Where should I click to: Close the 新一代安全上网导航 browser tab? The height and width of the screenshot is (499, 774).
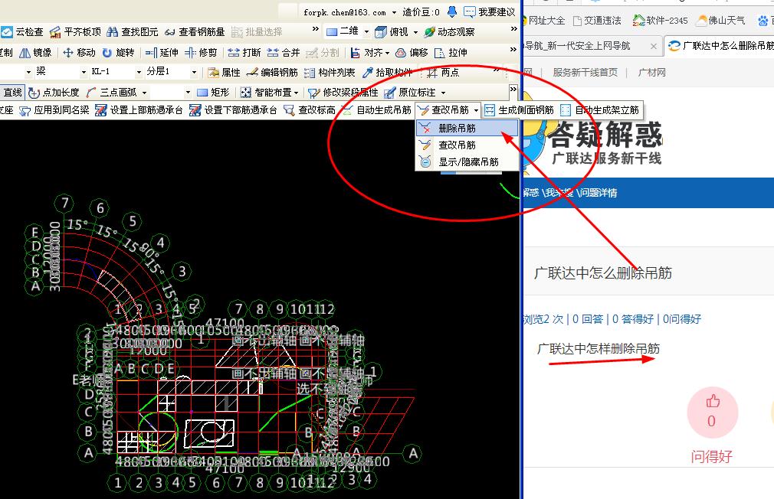(653, 46)
